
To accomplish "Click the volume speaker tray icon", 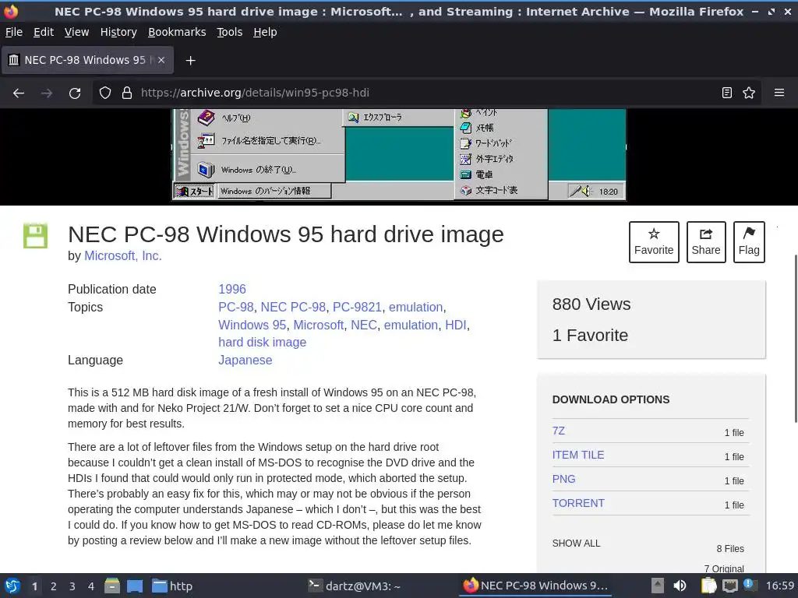I will [680, 586].
